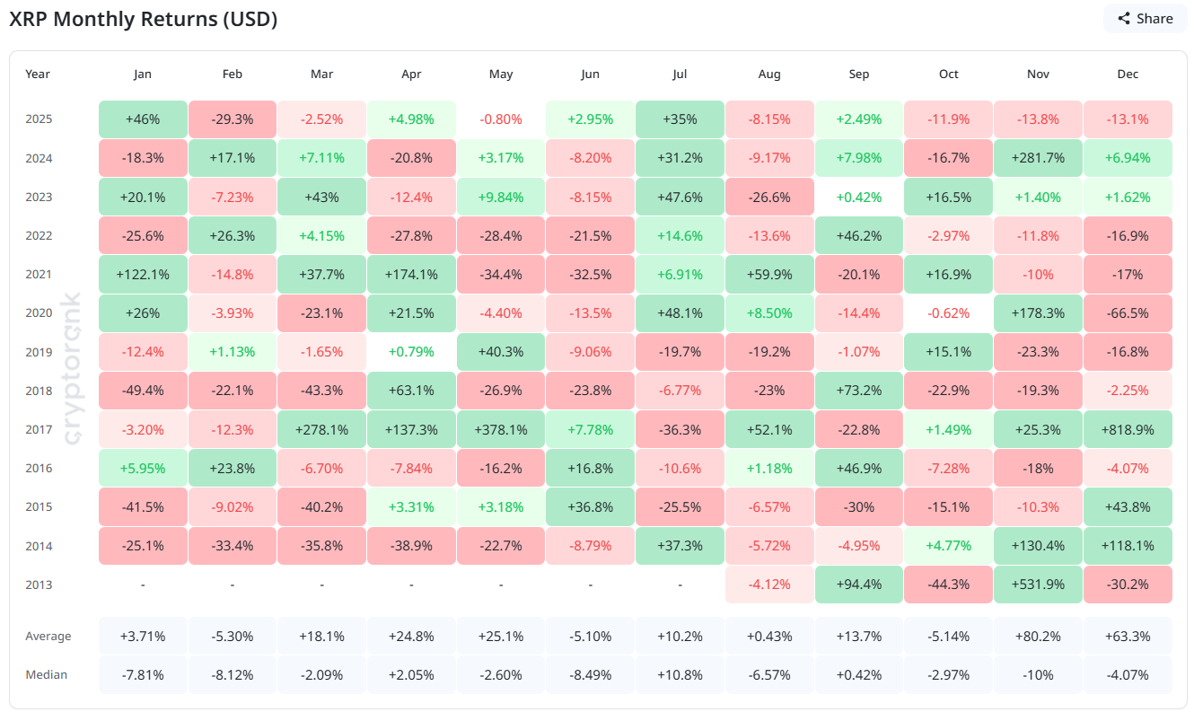Select the Year header label

[38, 74]
